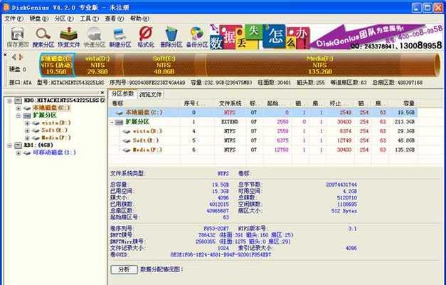446x285 pixels.
Task: Select the local disk (C:) table row
Action: (262, 113)
